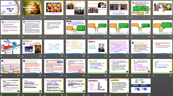Select slide 21 with Charles Dickens portrait

coord(97,47)
